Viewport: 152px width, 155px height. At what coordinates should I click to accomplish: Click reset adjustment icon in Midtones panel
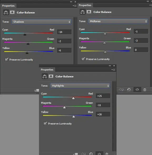click(129, 89)
